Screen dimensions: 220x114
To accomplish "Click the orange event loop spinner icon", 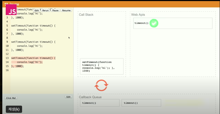I will (101, 85).
